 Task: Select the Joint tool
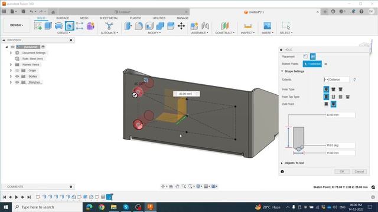pos(205,26)
